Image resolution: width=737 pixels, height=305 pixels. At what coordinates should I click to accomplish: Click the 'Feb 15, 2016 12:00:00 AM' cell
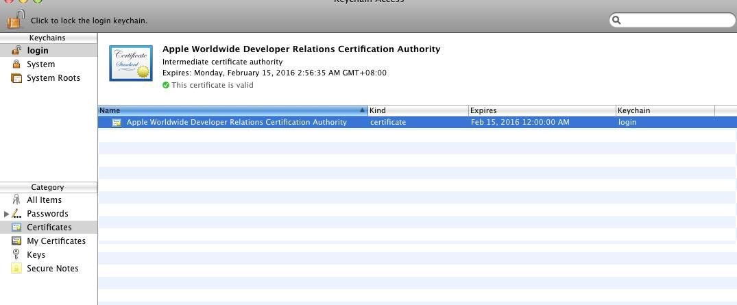520,122
